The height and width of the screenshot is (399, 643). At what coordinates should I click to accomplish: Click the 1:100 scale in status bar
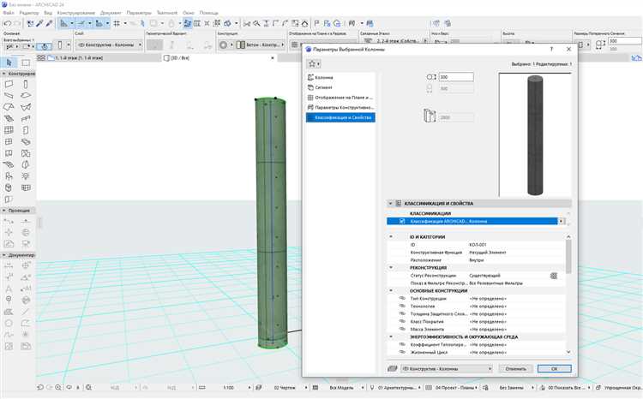[x=228, y=387]
